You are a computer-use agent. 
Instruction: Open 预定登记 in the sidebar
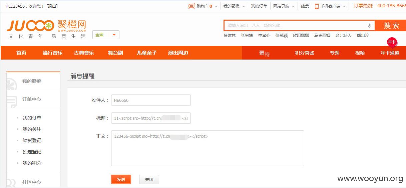32,152
